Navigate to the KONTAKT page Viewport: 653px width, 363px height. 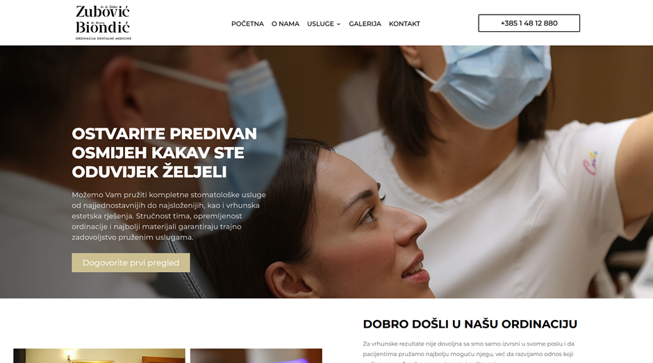tap(404, 24)
